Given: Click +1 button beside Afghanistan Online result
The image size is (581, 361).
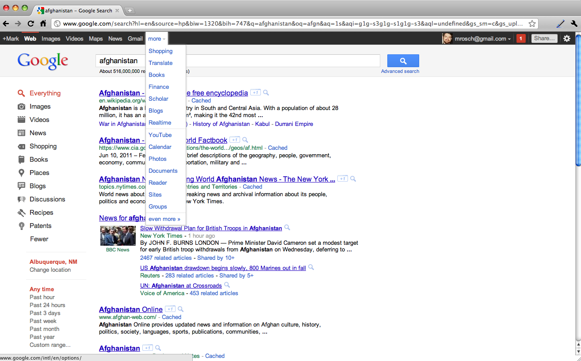Looking at the screenshot, I should point(170,309).
